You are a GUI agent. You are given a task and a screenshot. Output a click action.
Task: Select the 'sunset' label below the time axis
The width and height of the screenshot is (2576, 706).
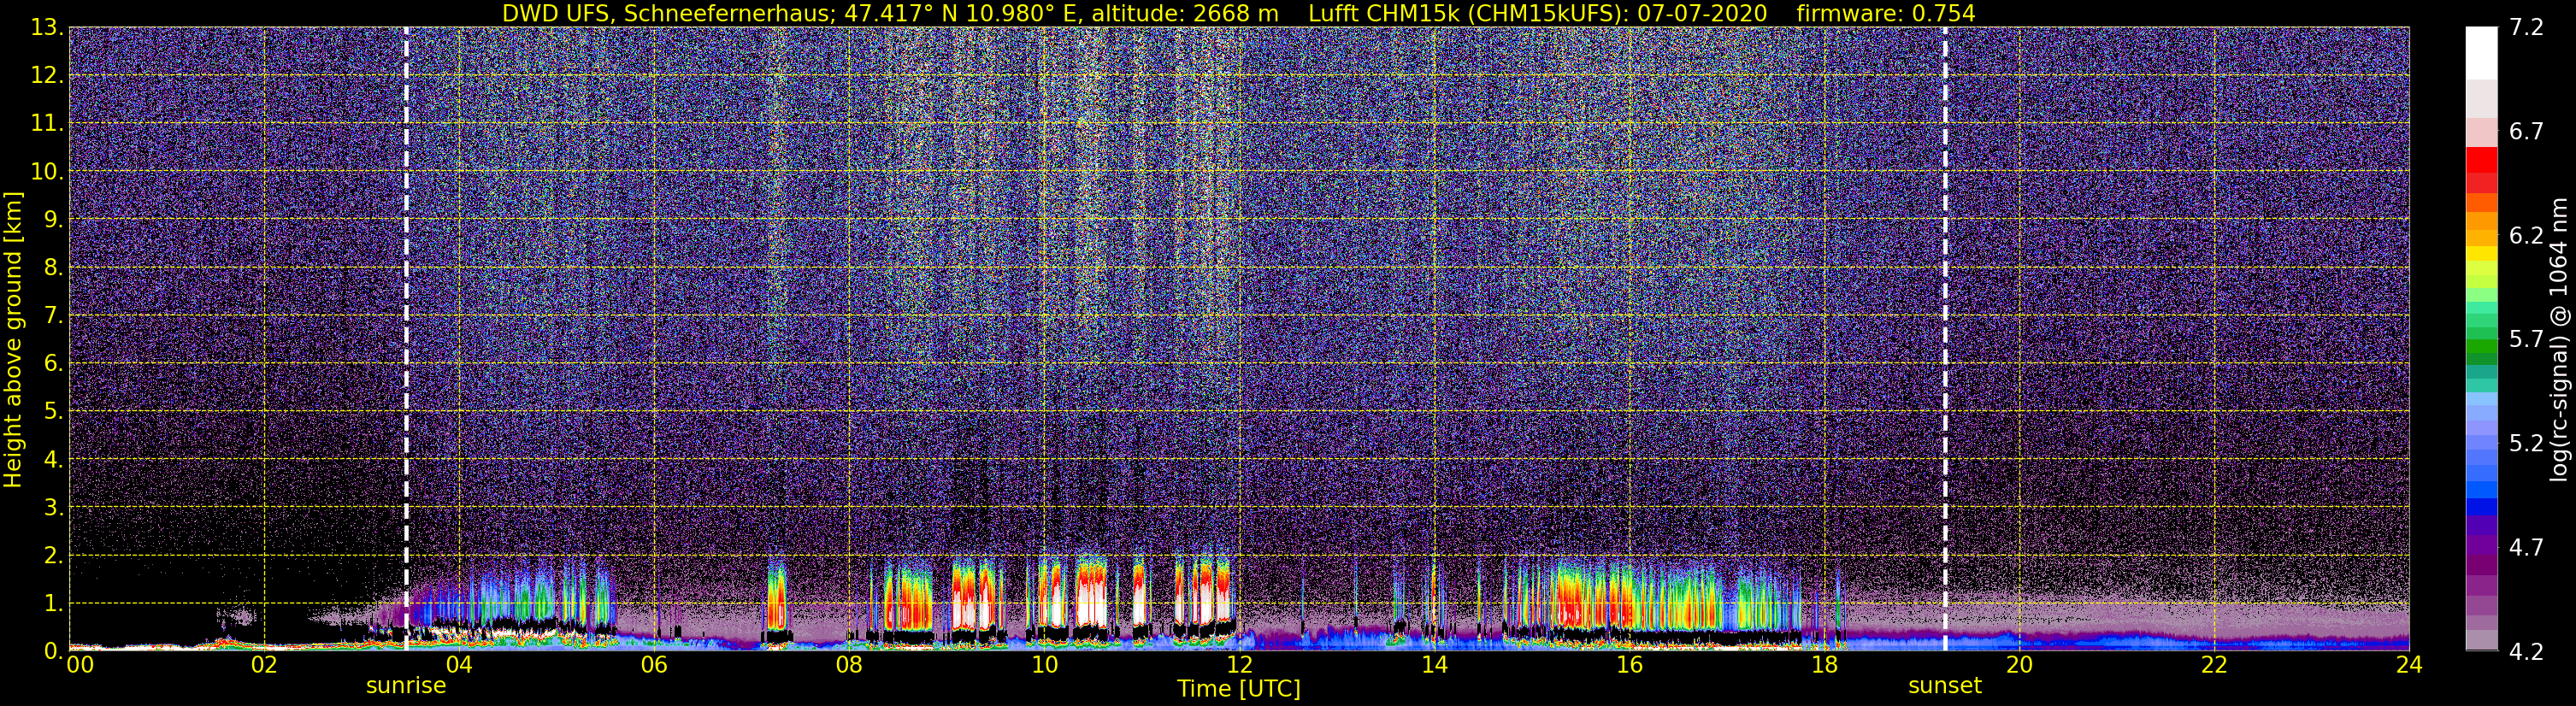[1945, 686]
